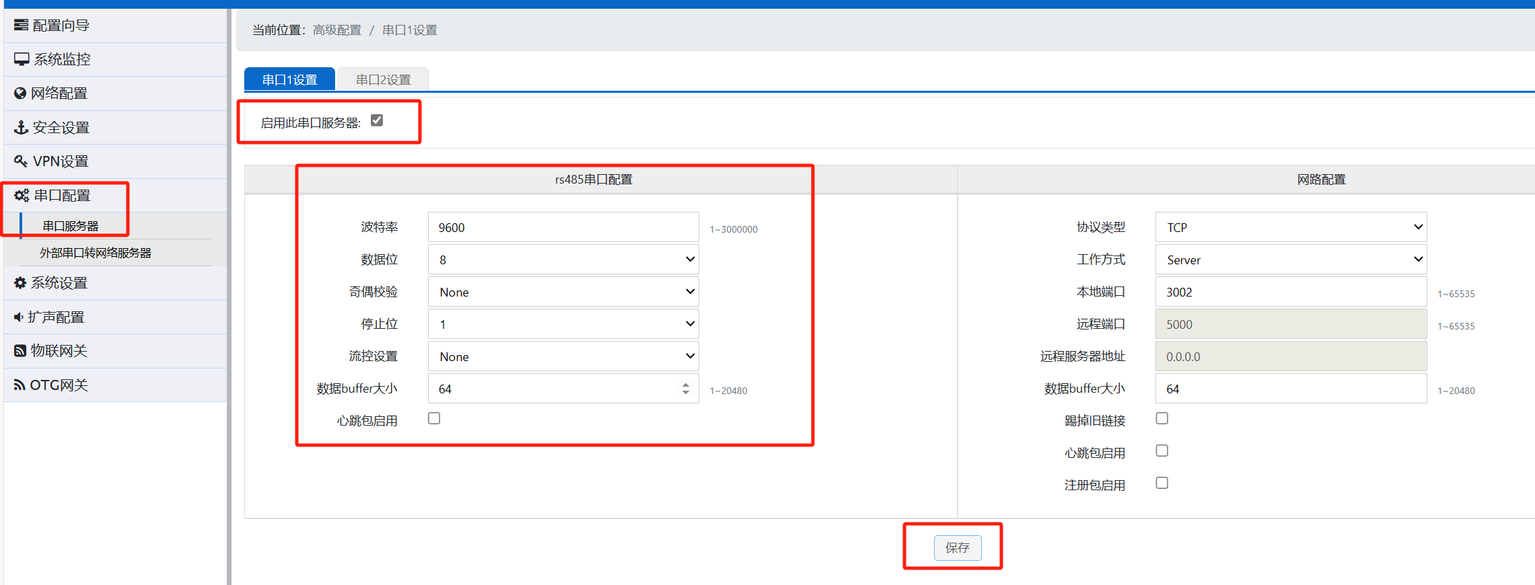Image resolution: width=1535 pixels, height=585 pixels.
Task: Click the 系统监控 monitor icon
Action: 22,59
